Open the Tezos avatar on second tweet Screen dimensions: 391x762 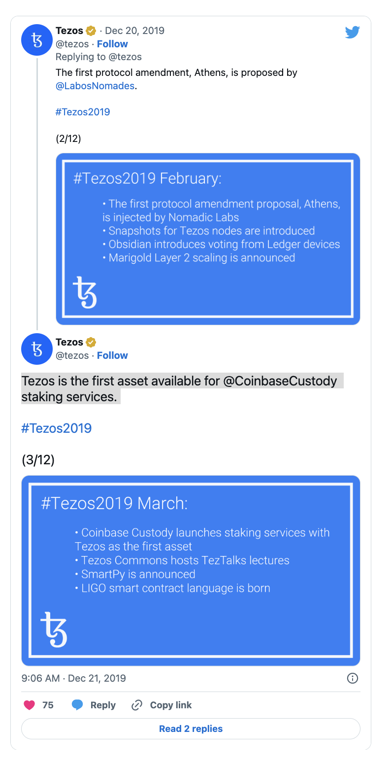point(37,349)
